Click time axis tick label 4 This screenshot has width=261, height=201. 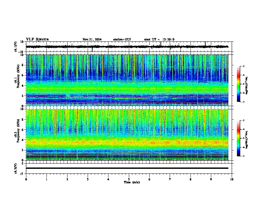click(108, 179)
